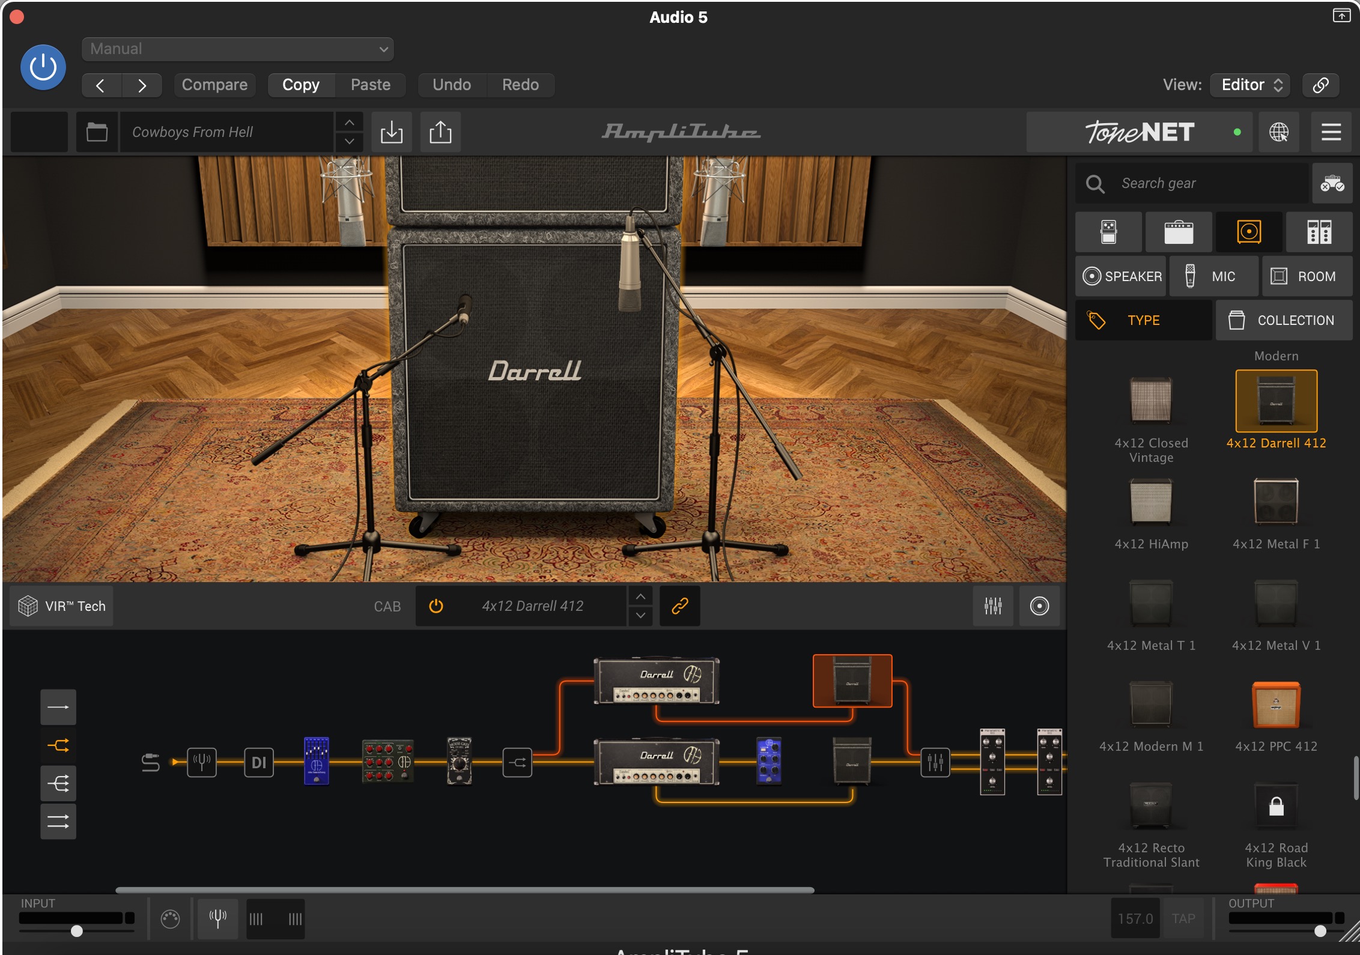This screenshot has height=955, width=1360.
Task: Toggle the plugin power bypass button
Action: (x=43, y=67)
